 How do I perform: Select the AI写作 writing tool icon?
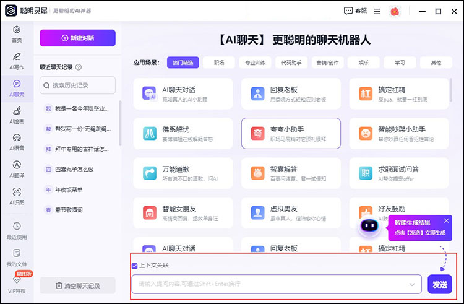point(17,59)
